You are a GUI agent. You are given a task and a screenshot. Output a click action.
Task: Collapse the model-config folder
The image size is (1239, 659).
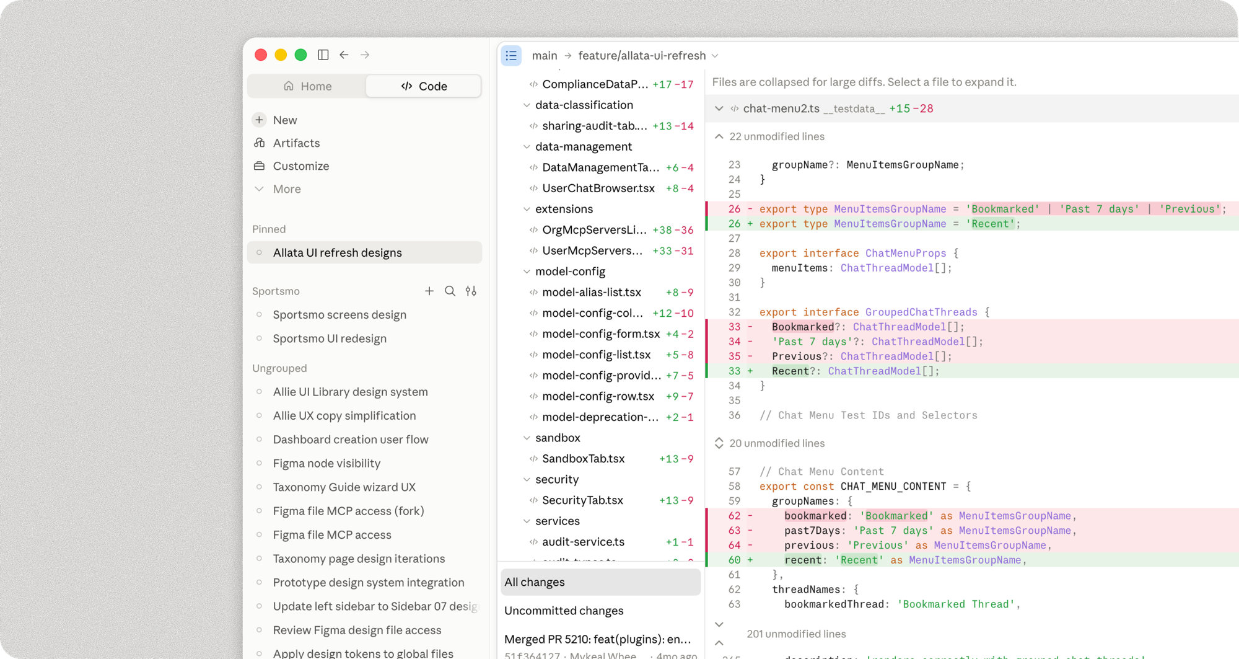[x=527, y=272]
